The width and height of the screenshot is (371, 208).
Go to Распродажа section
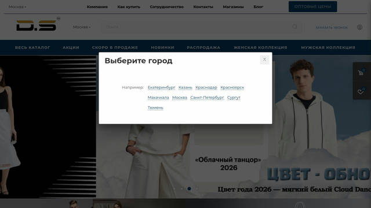203,47
